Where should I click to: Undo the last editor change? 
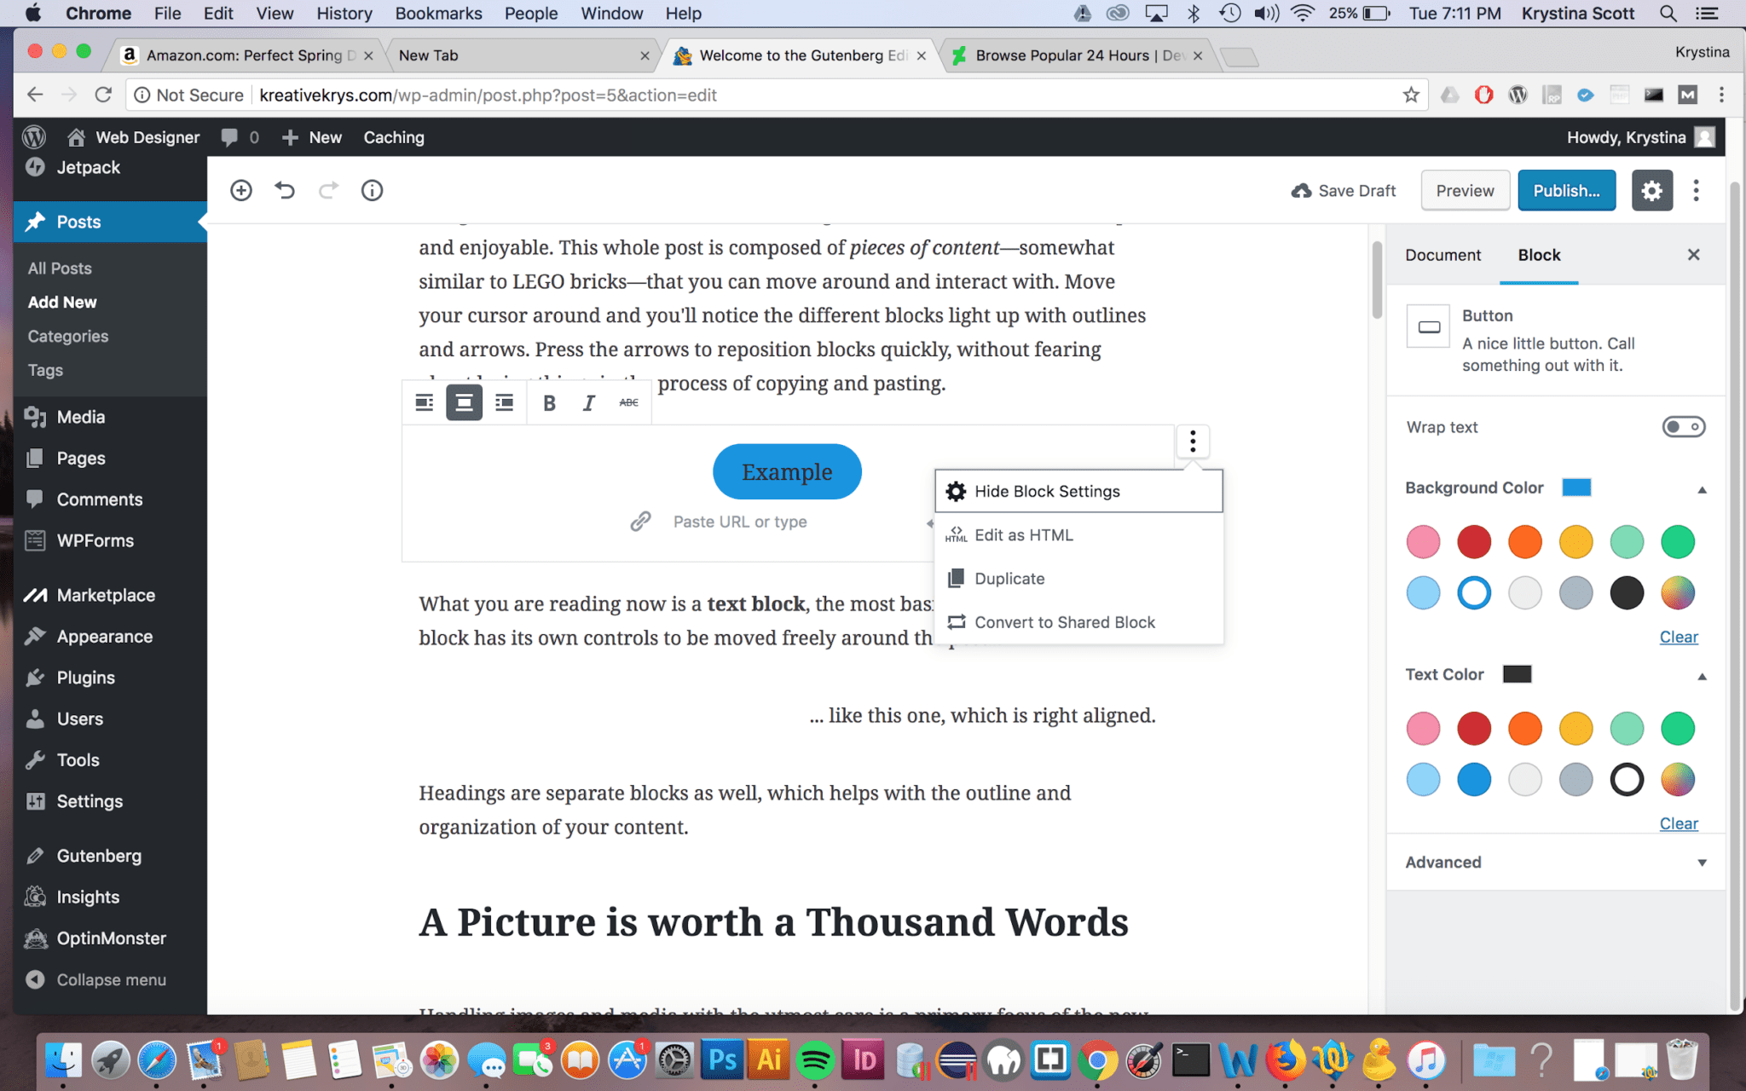[x=285, y=190]
